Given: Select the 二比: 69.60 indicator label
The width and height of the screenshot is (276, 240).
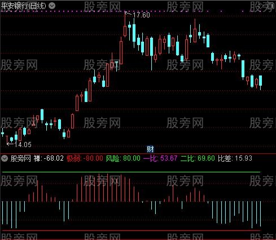Looking at the screenshot, I should point(198,158).
